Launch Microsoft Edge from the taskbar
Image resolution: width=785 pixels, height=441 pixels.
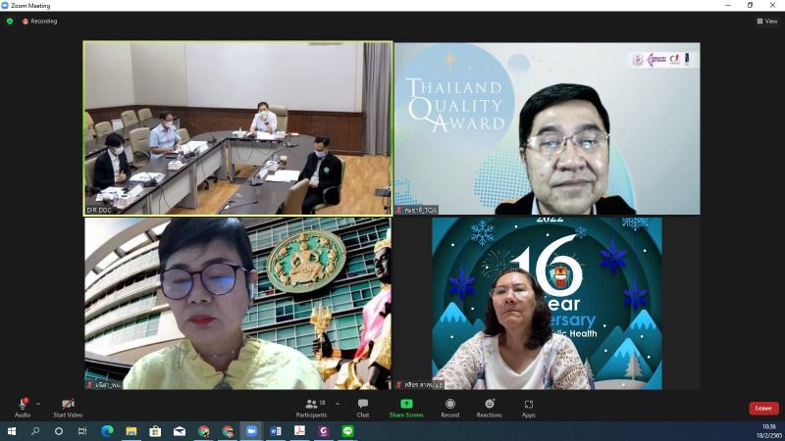point(107,431)
